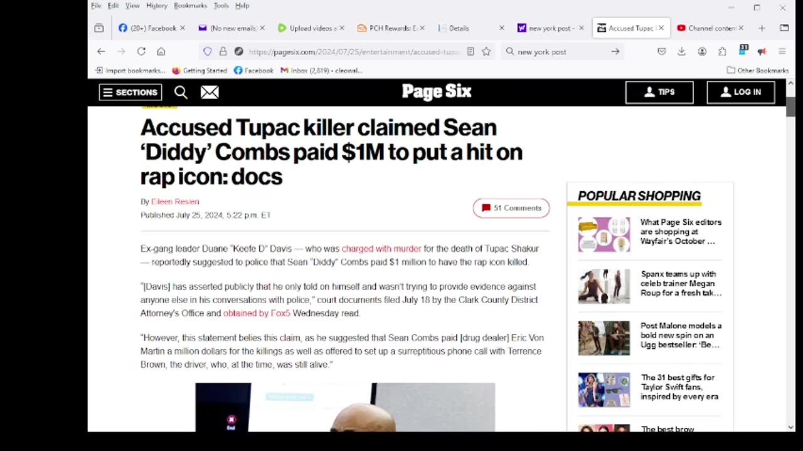Follow the 'obtained by Fox5' link
The width and height of the screenshot is (803, 451).
pos(257,313)
